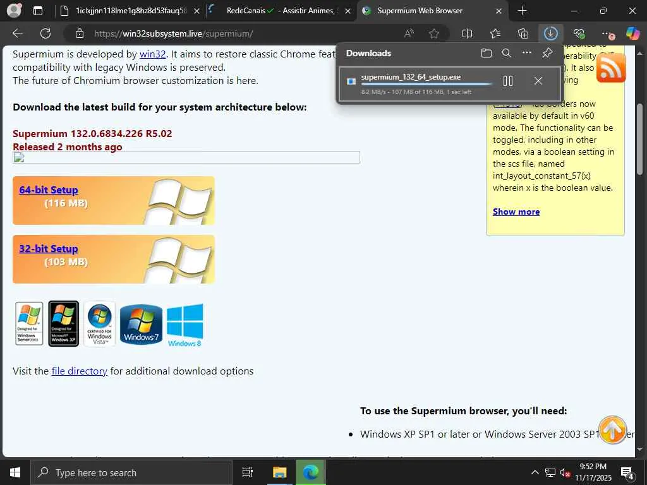The width and height of the screenshot is (647, 485).
Task: Download the 64-bit Setup
Action: click(x=48, y=189)
